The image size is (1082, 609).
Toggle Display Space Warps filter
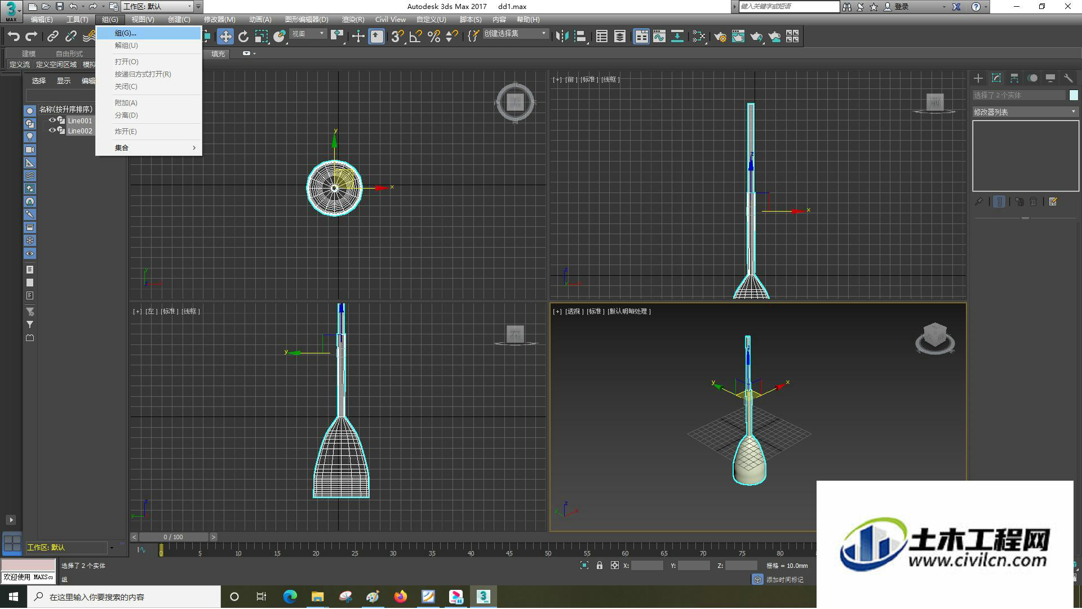(30, 176)
